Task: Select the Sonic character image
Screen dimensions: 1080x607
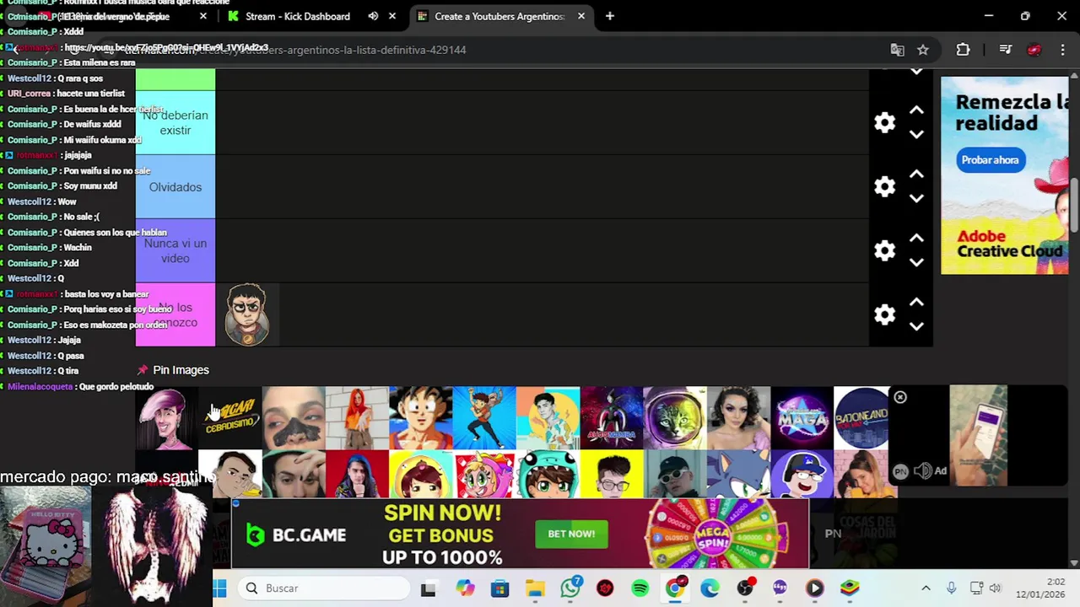Action: (x=737, y=474)
